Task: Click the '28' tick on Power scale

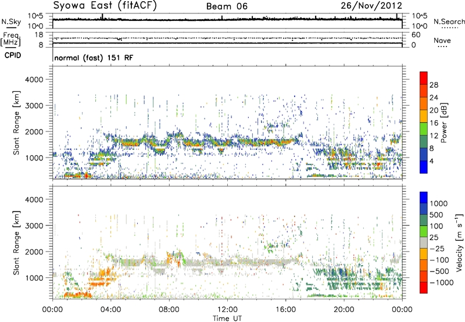Action: (434, 85)
